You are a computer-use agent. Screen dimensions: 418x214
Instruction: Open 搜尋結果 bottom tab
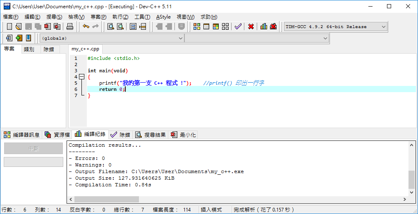(150, 135)
